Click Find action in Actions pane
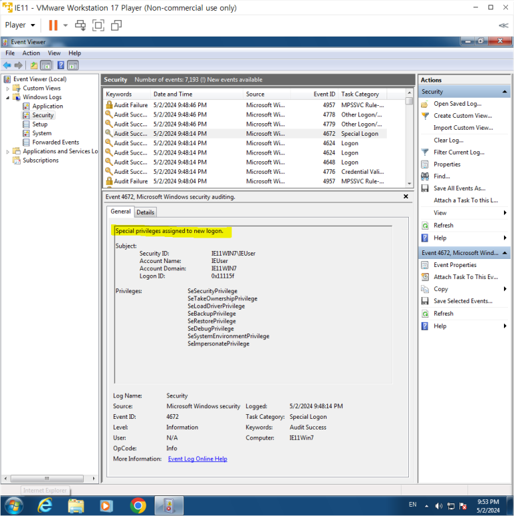 tap(442, 176)
